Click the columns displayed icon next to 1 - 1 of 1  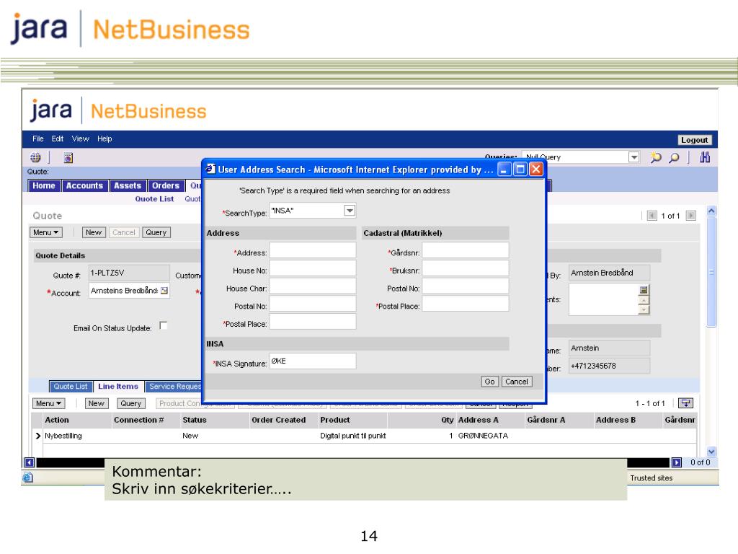tap(686, 403)
